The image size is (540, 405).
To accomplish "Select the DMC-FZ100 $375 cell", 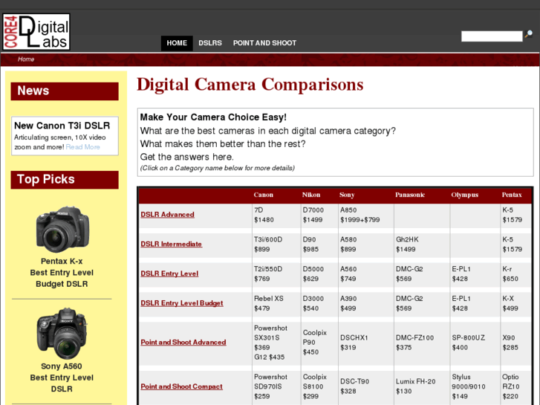I will coord(422,343).
